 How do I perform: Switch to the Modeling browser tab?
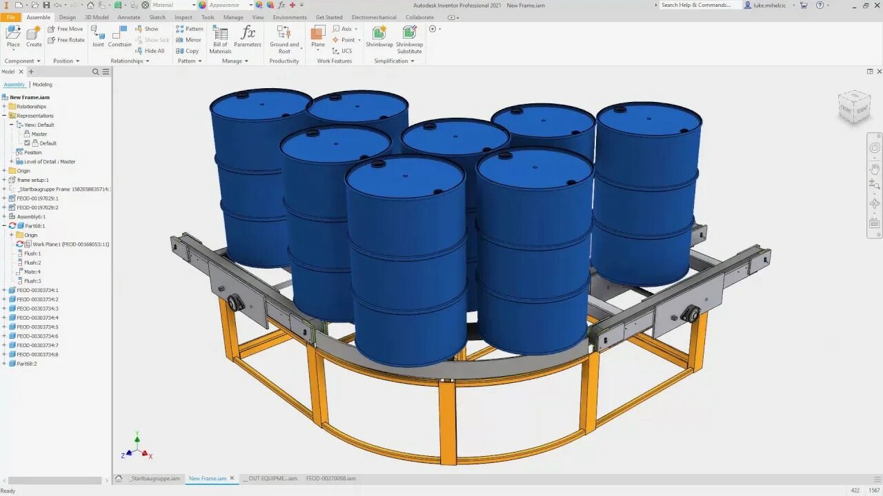[42, 85]
